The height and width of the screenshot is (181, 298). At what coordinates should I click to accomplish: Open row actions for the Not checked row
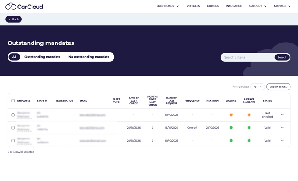click(282, 115)
